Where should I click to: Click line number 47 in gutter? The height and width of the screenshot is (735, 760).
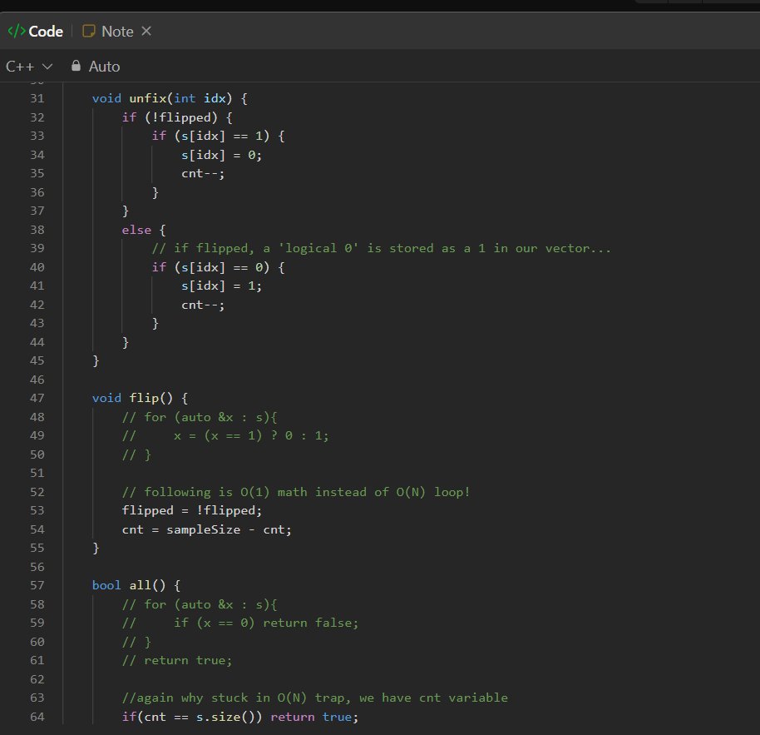click(37, 399)
